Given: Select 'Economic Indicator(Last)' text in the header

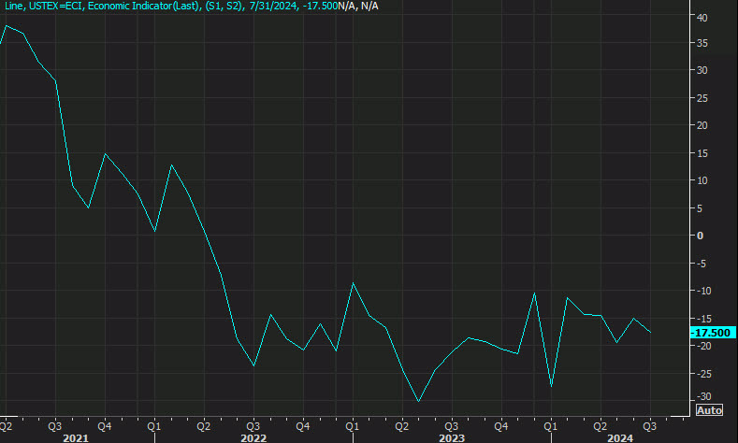Looking at the screenshot, I should coord(143,7).
